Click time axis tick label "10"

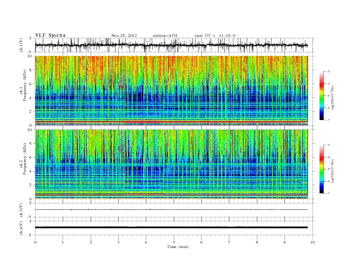click(x=312, y=242)
